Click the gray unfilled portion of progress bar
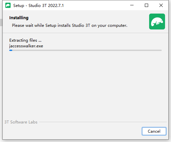171x142 pixels. (87, 50)
